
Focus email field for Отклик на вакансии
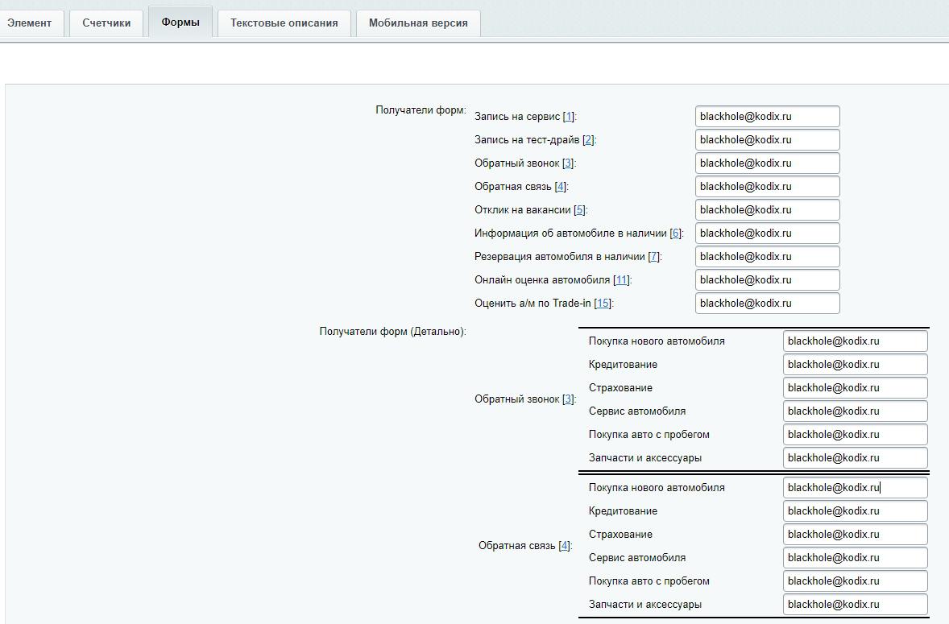(x=768, y=210)
